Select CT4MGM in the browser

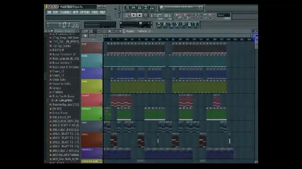point(58,92)
